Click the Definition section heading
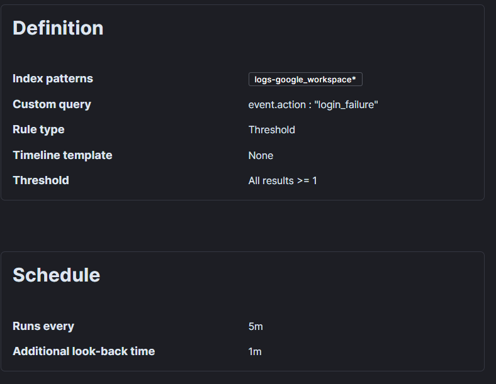The image size is (496, 384). [x=58, y=28]
